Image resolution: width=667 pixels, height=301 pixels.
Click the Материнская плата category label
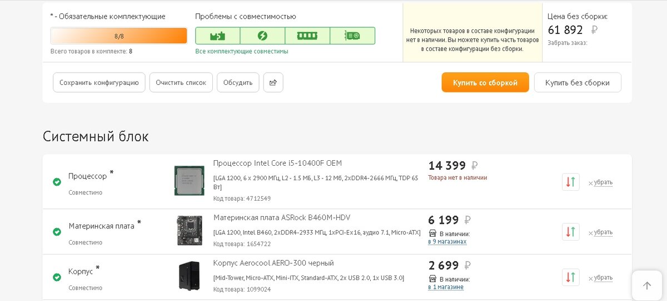[101, 226]
